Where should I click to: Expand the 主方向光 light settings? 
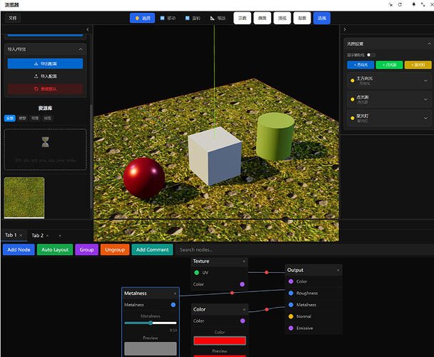[425, 81]
